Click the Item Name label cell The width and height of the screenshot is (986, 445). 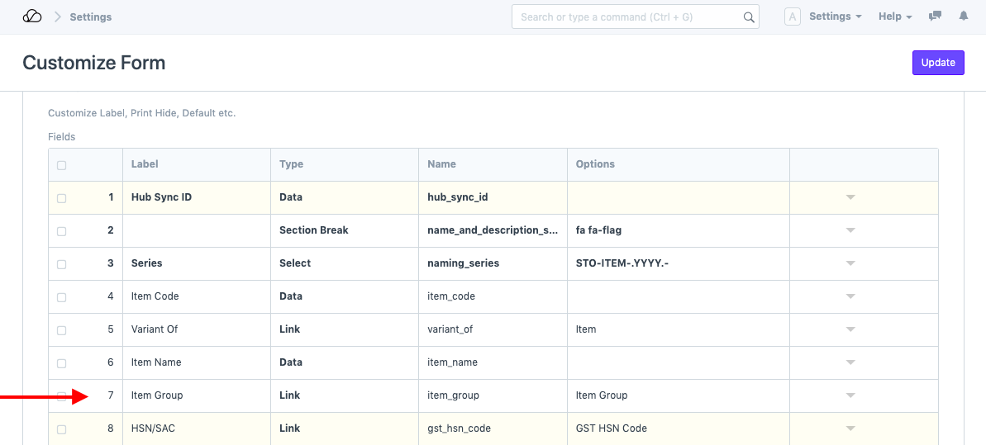(x=156, y=362)
